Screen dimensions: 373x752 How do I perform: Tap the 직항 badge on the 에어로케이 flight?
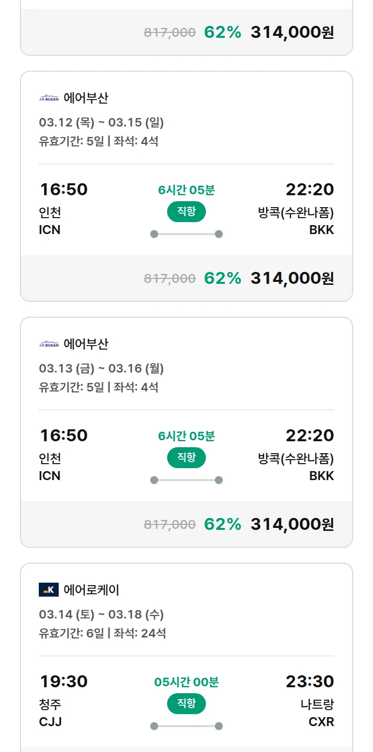(x=186, y=704)
